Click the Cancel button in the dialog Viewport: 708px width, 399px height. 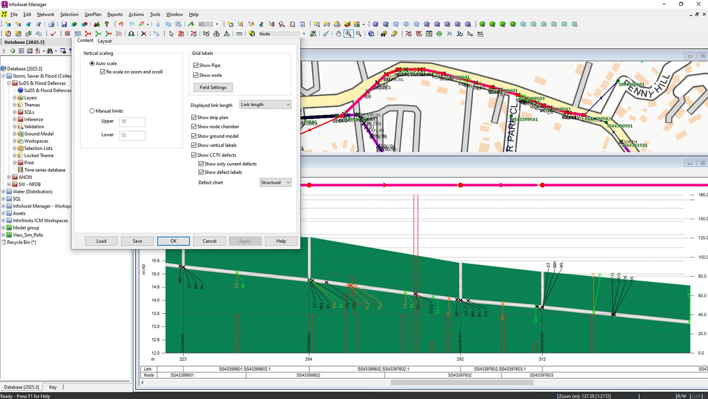[x=210, y=241]
